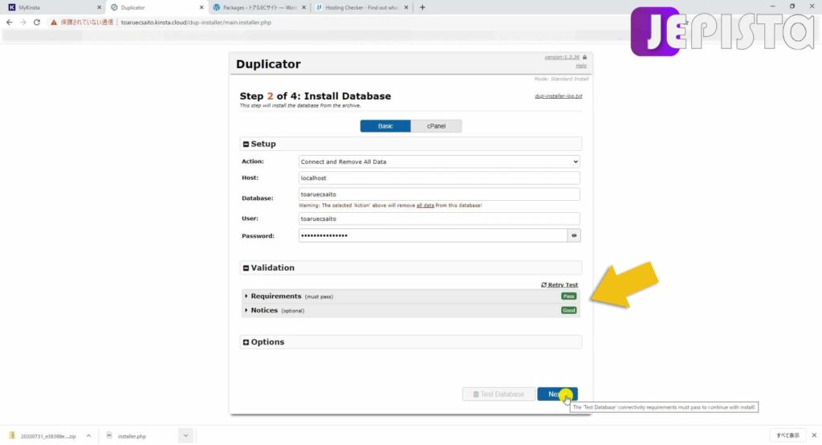Click the Database name field
This screenshot has height=445, width=822.
coord(439,194)
